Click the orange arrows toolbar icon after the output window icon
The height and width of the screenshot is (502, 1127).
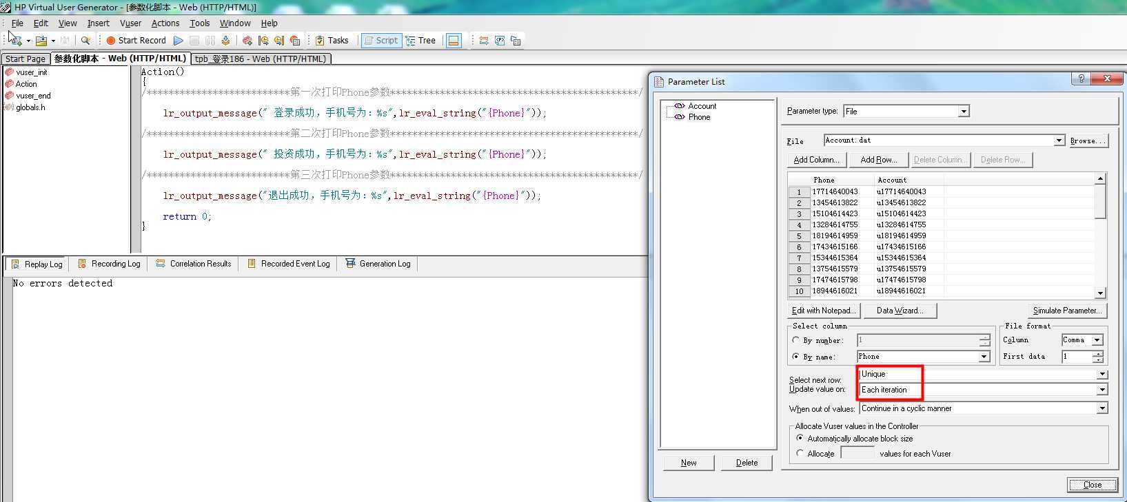pyautogui.click(x=484, y=41)
